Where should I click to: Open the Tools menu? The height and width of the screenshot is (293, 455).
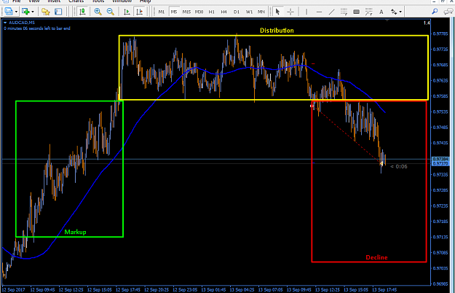(98, 1)
